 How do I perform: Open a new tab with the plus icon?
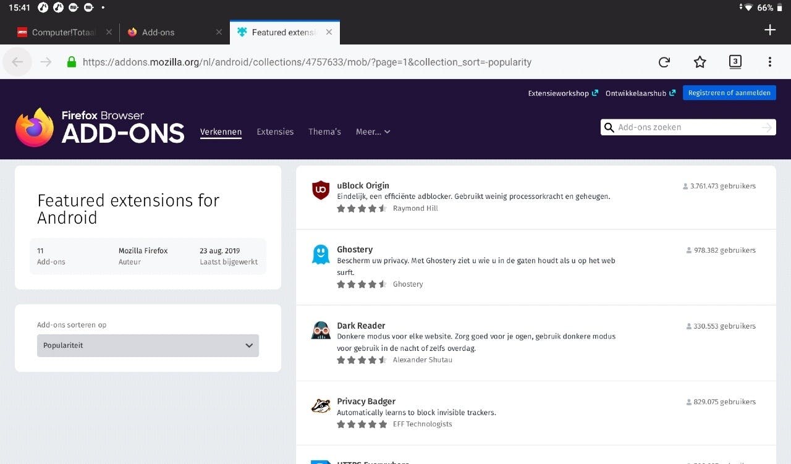pos(770,30)
